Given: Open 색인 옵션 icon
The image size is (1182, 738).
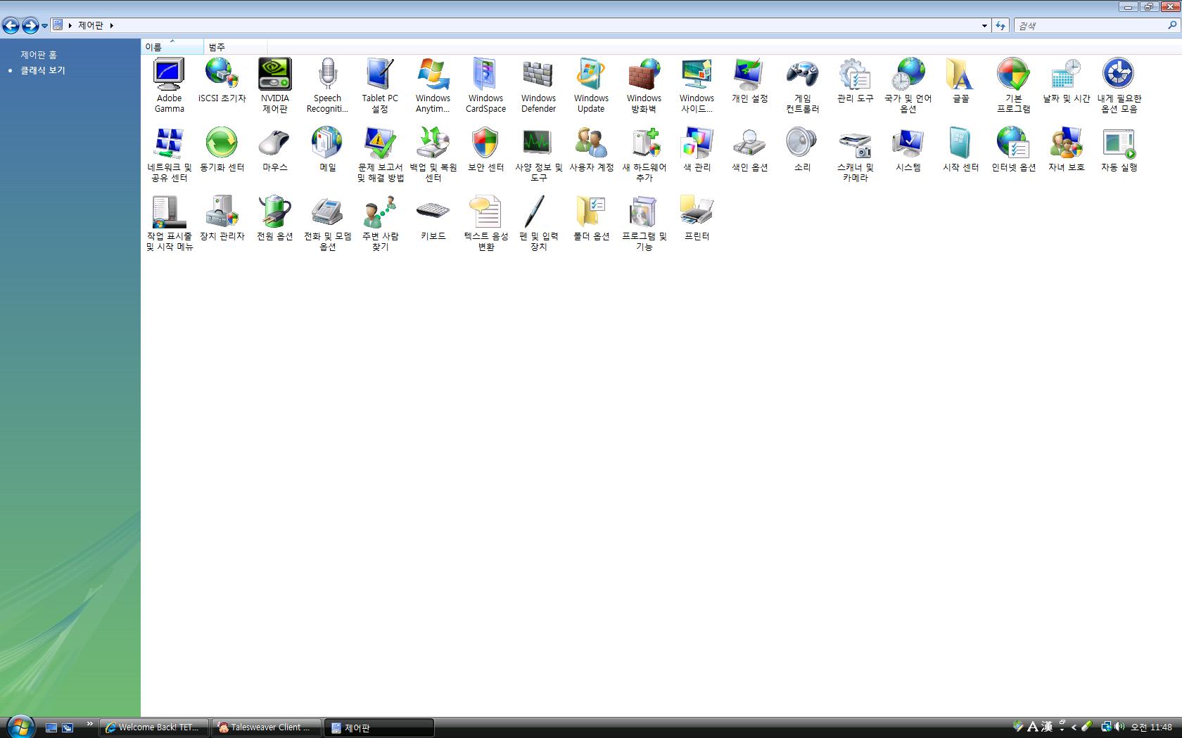Looking at the screenshot, I should tap(749, 143).
